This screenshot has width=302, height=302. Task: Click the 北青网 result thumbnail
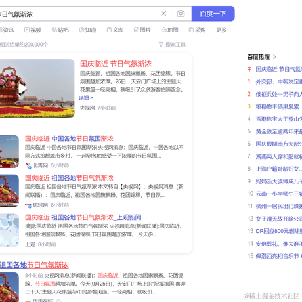[x=9, y=152]
